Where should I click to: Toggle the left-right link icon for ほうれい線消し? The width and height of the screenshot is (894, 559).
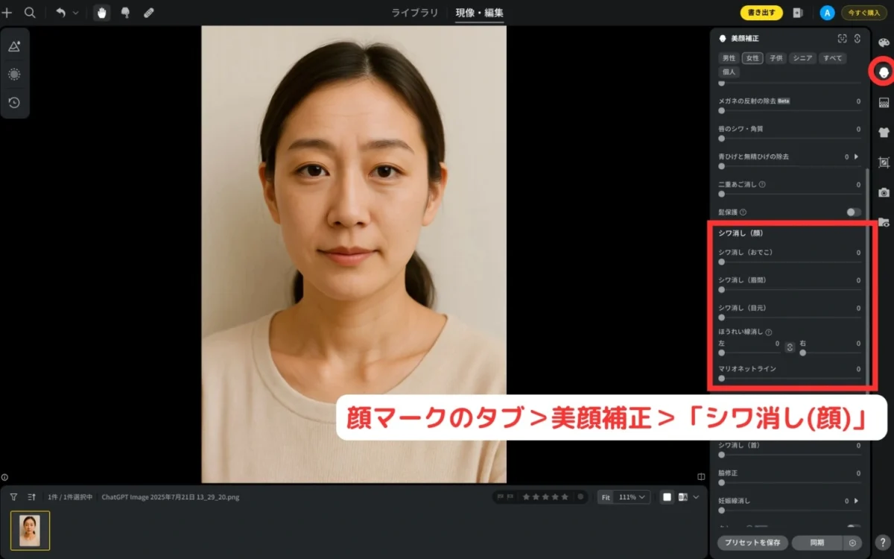[790, 347]
